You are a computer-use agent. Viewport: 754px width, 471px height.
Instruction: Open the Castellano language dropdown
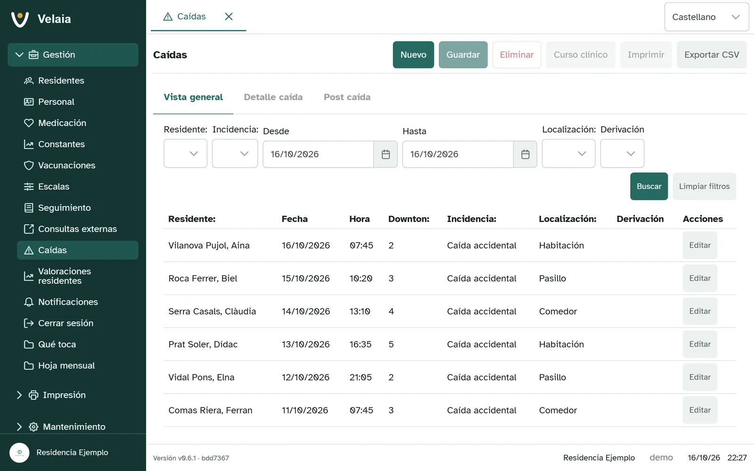click(x=706, y=17)
